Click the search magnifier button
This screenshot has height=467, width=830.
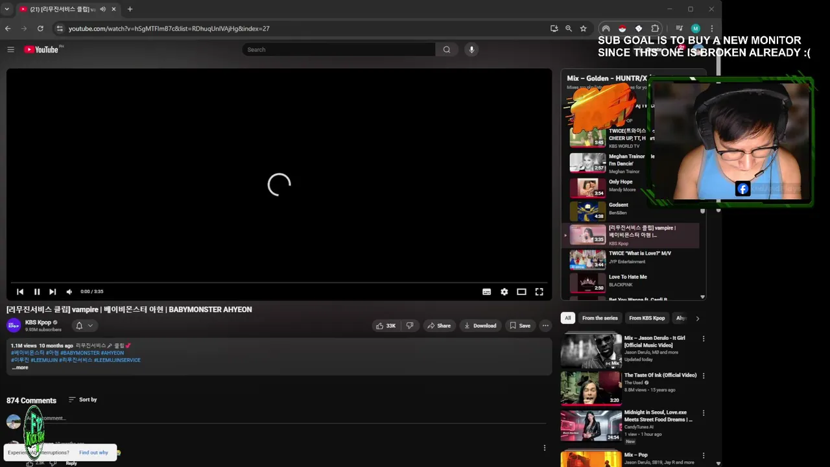point(446,49)
